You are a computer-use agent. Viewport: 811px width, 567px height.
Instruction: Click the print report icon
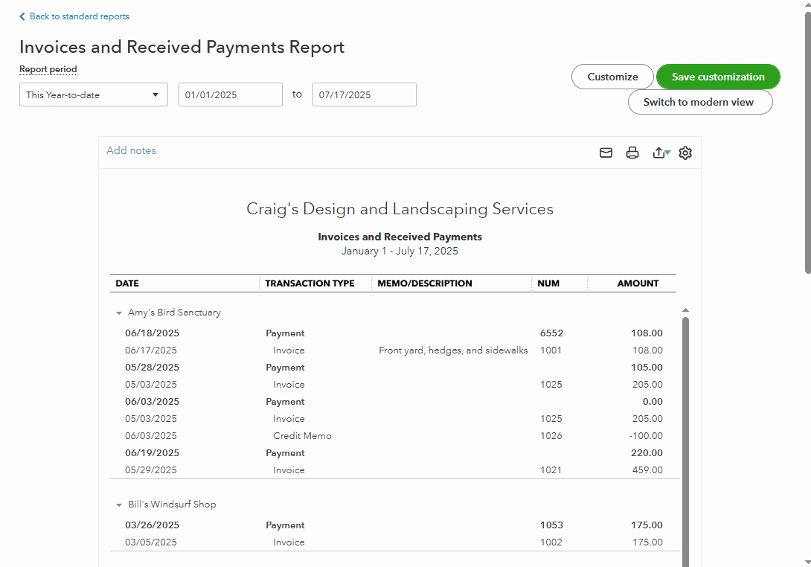tap(632, 153)
